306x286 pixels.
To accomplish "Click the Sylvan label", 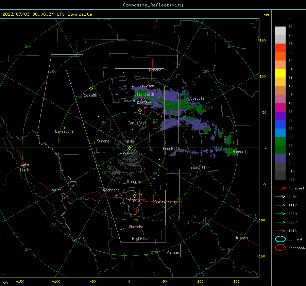I will point(130,100).
